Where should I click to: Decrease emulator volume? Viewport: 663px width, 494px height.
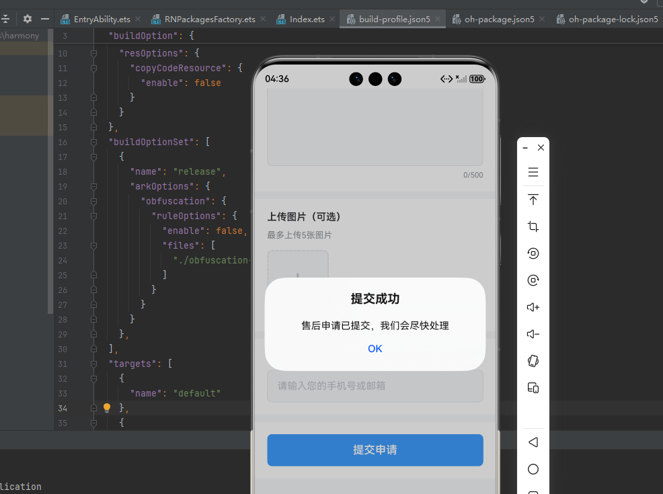(x=533, y=334)
